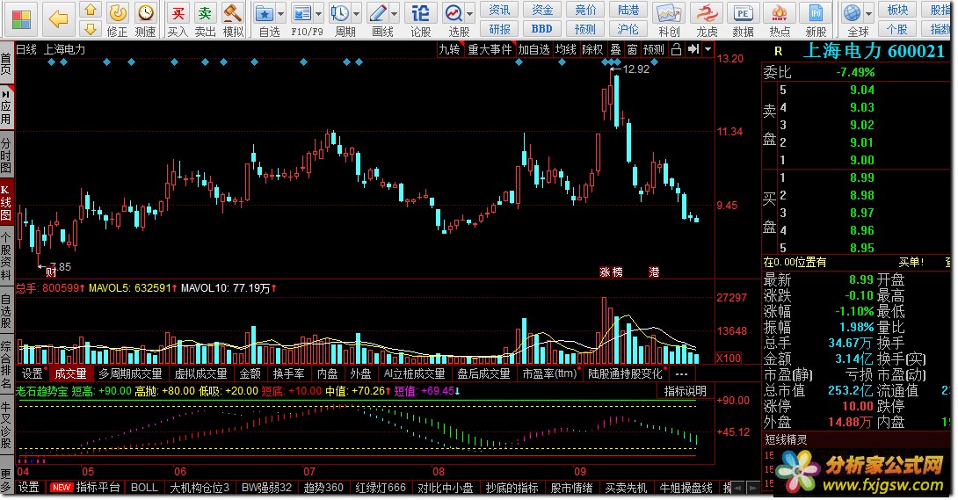Click the 卖出 sell icon
This screenshot has width=958, height=500.
[x=205, y=13]
